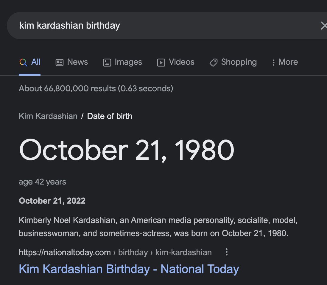Click the bold October 21, 2022 date
327x285 pixels.
click(52, 201)
